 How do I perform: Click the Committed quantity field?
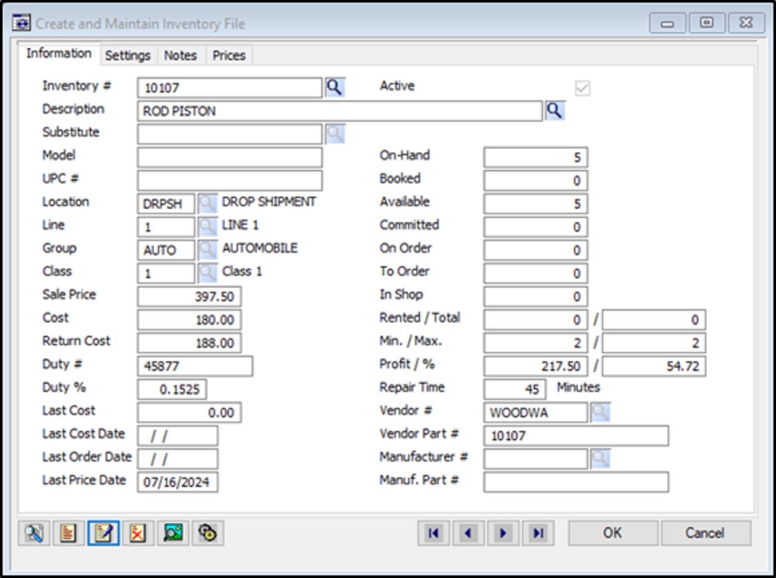click(535, 227)
